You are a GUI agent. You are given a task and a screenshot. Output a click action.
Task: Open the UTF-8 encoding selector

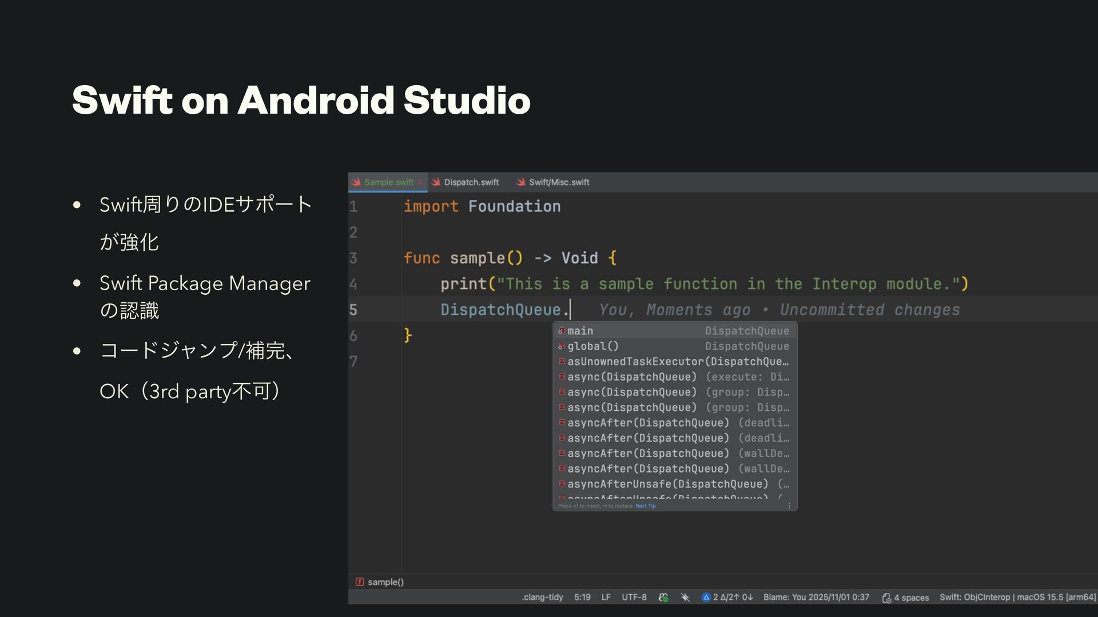tap(634, 598)
